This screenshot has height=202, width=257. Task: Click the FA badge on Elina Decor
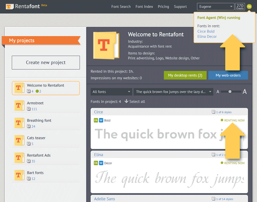(x=96, y=163)
